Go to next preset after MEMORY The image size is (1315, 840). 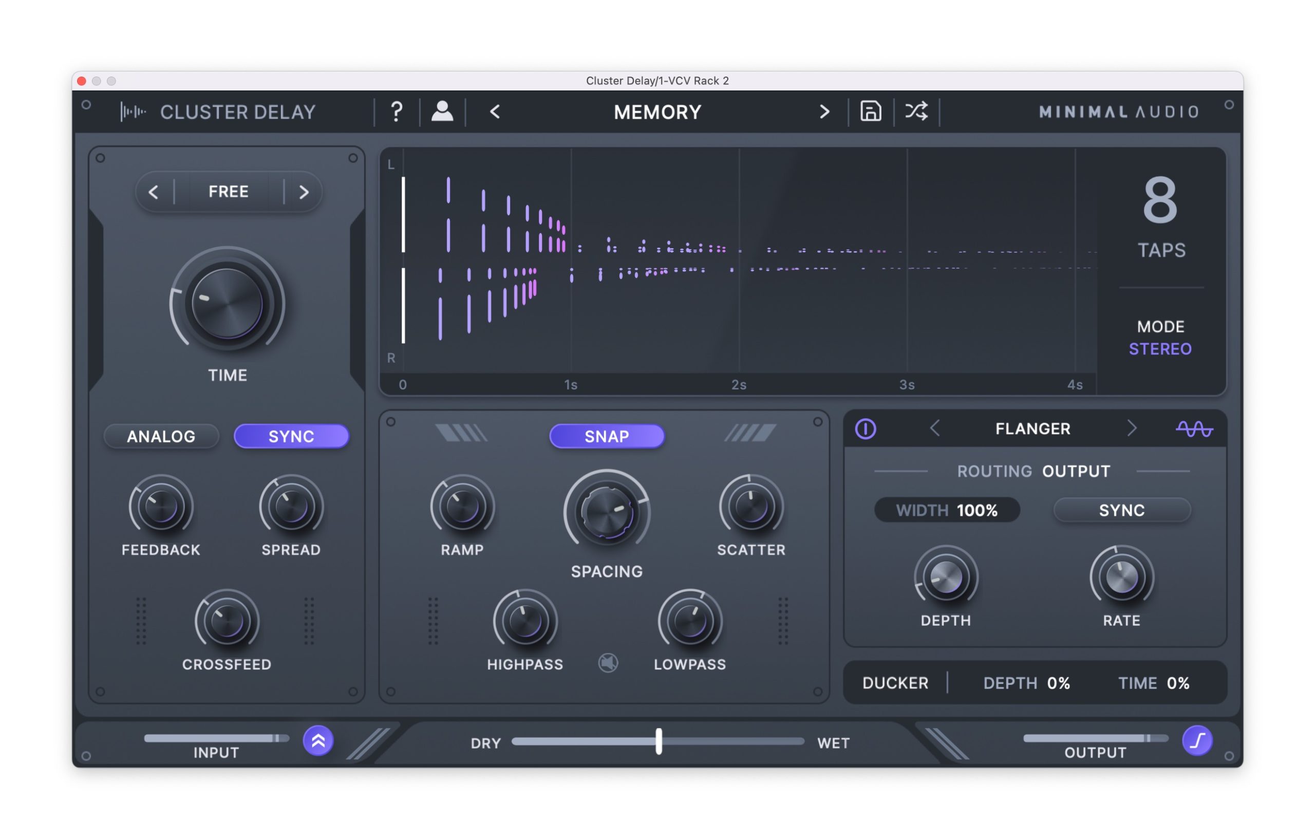point(824,112)
